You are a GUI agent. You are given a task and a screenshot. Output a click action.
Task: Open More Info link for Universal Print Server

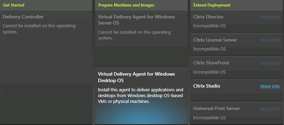tap(270, 109)
